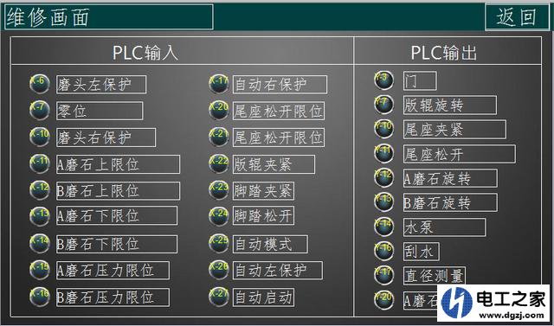The height and width of the screenshot is (326, 554).
Task: Select the 磨头右保护 label box
Action: coord(106,137)
